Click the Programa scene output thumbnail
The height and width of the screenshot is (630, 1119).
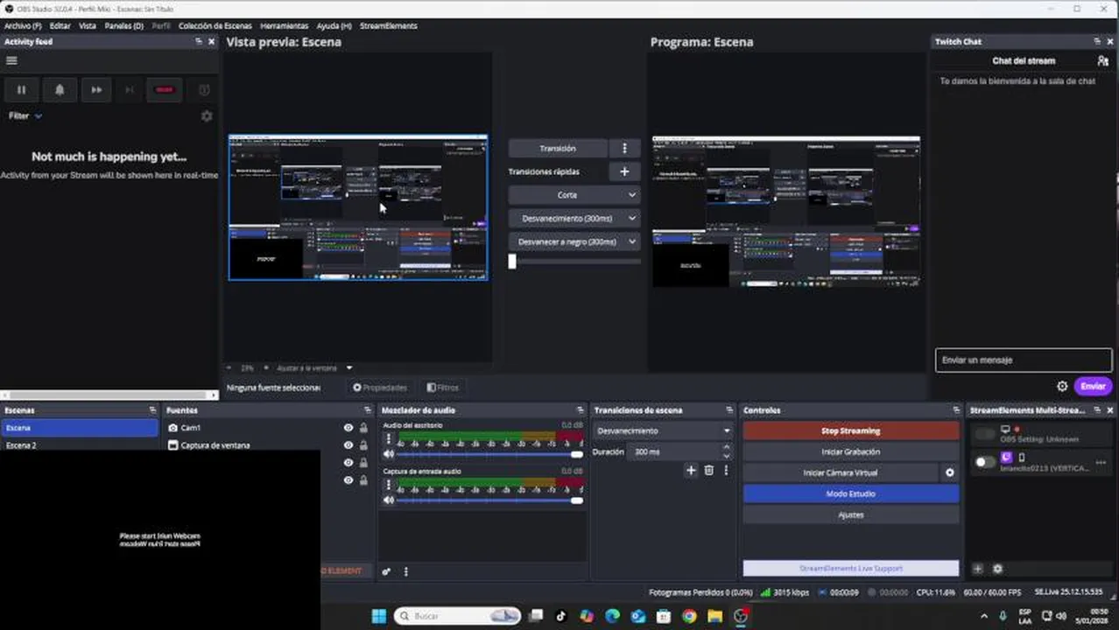[786, 211]
